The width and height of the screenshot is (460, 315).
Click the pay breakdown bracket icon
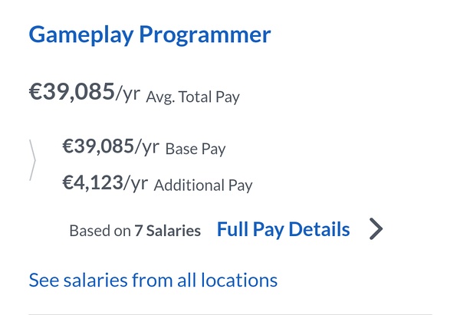33,160
